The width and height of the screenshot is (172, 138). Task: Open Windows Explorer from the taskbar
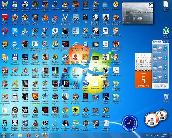(20, 135)
